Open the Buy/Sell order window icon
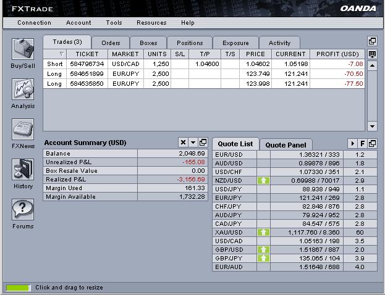 (23, 49)
